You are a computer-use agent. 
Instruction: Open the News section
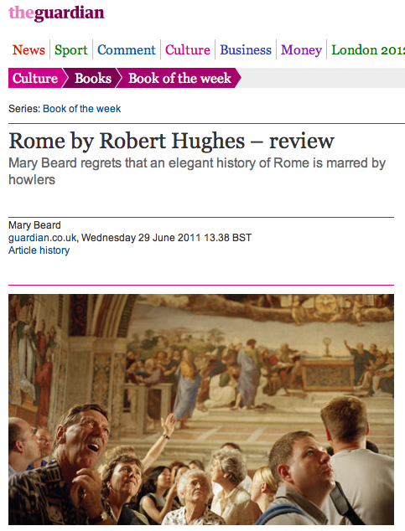pyautogui.click(x=29, y=49)
